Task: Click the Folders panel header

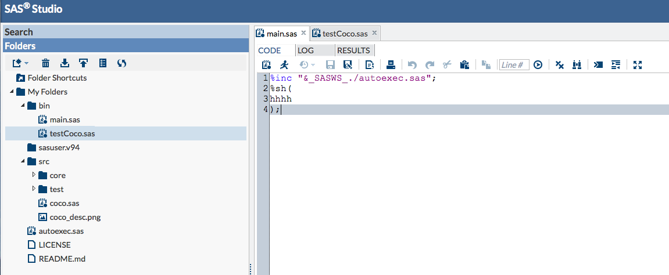Action: tap(126, 46)
